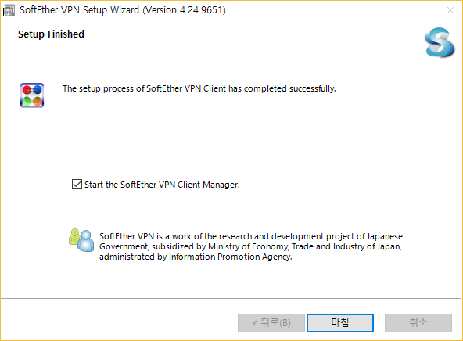Click the two-people users icon
The image size is (463, 341).
tap(81, 240)
